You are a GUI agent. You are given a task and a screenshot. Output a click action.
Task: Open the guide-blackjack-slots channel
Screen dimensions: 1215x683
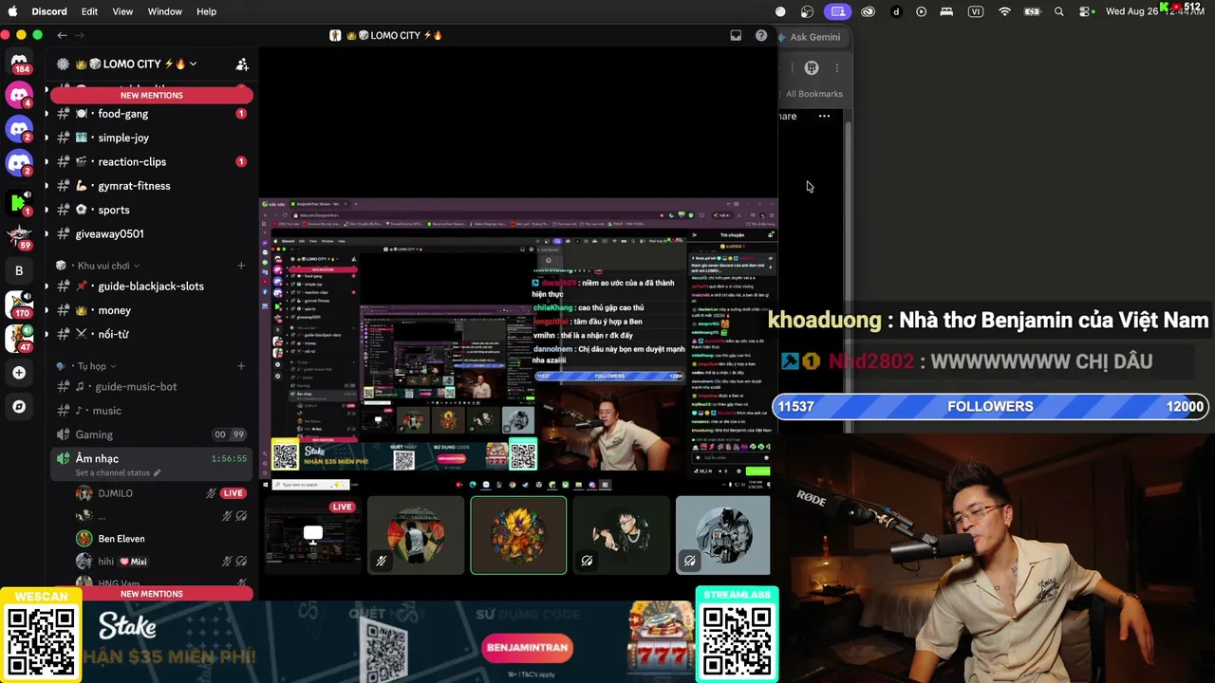coord(152,286)
